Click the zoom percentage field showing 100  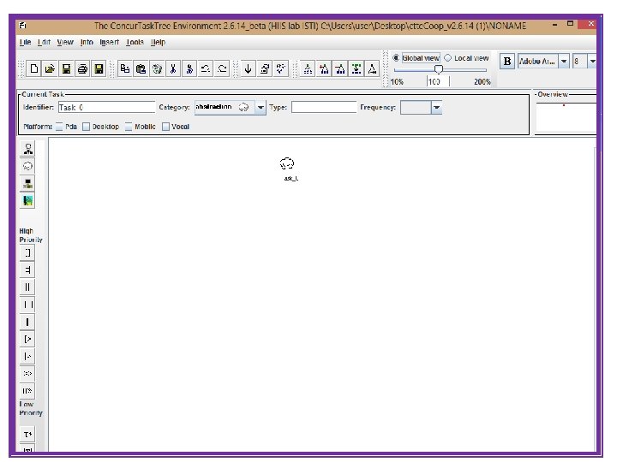pyautogui.click(x=438, y=82)
